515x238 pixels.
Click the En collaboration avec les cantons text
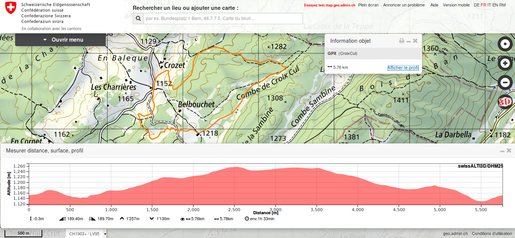[51, 29]
